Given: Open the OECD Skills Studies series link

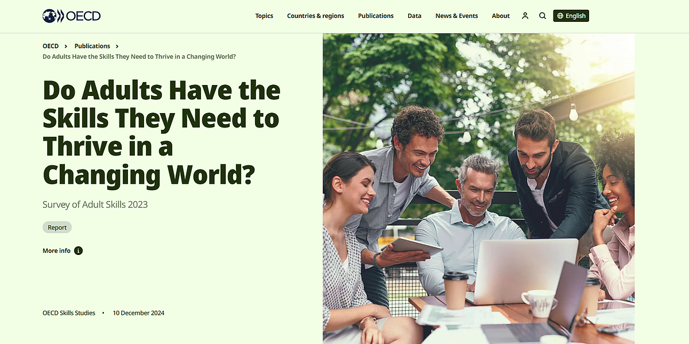Looking at the screenshot, I should pos(69,313).
